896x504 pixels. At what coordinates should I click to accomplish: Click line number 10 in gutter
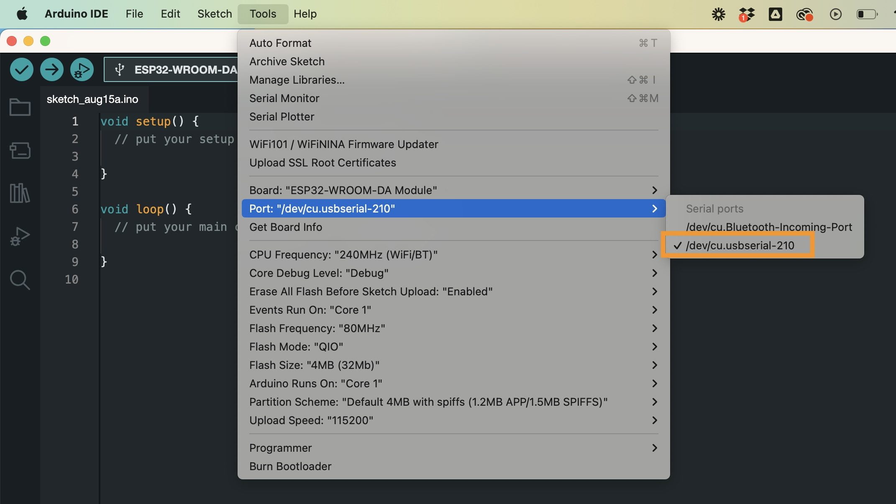click(x=72, y=279)
